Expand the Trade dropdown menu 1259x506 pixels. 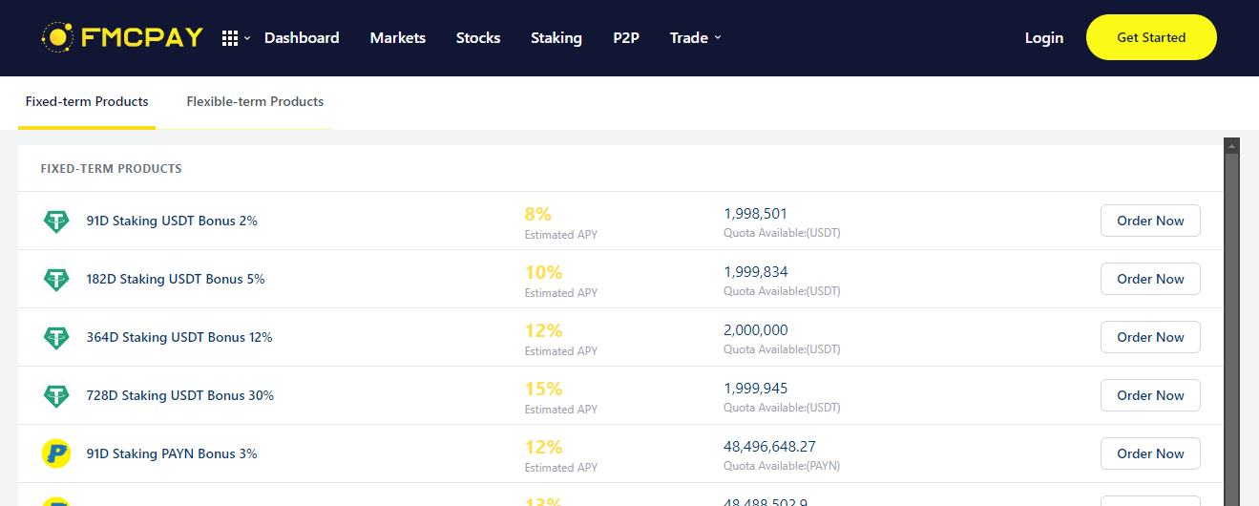click(x=696, y=38)
